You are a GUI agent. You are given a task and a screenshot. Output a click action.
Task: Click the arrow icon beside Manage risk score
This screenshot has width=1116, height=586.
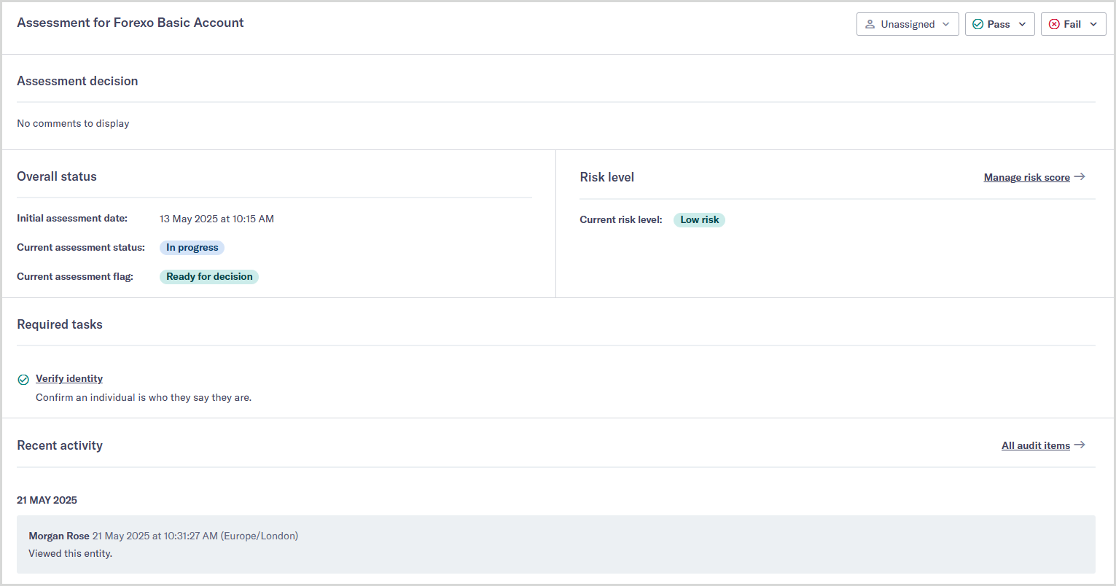(1080, 176)
